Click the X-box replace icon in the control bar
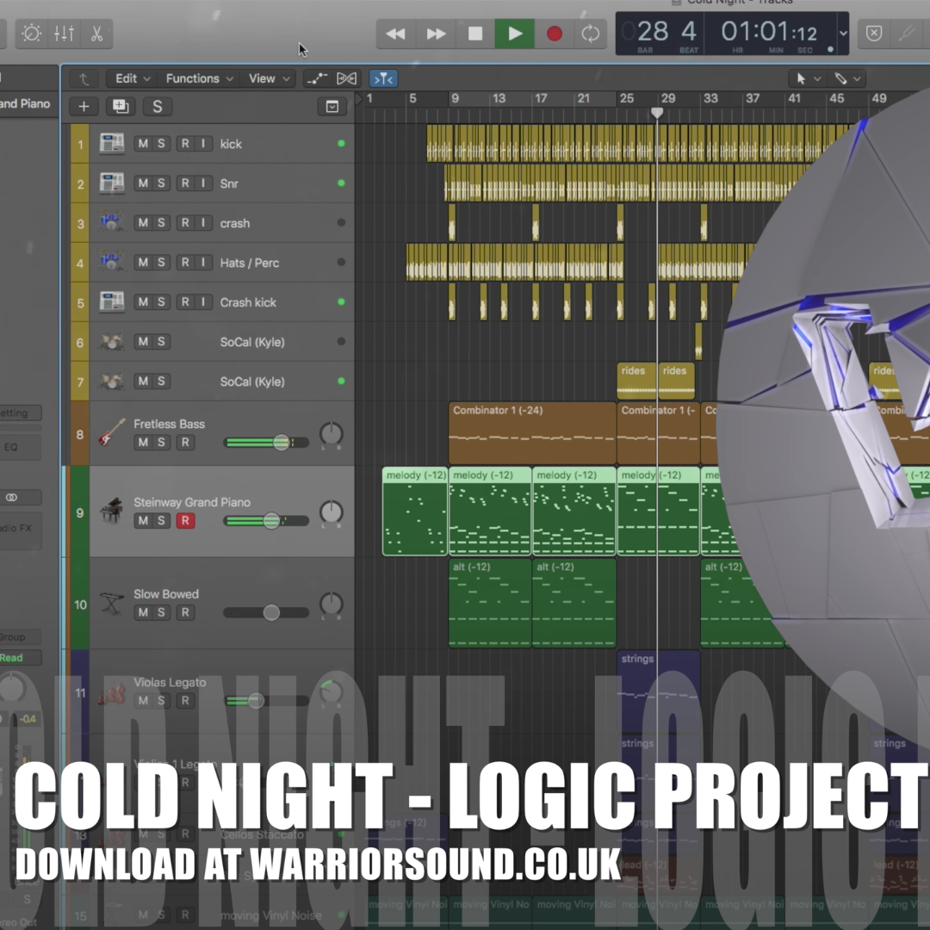This screenshot has width=930, height=930. pyautogui.click(x=874, y=34)
